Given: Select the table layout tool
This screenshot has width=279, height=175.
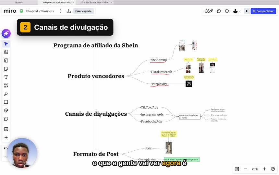Looking at the screenshot, I should pos(6,60).
